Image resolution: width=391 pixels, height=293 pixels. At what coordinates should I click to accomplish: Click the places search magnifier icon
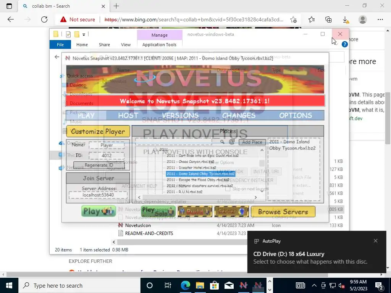click(222, 142)
